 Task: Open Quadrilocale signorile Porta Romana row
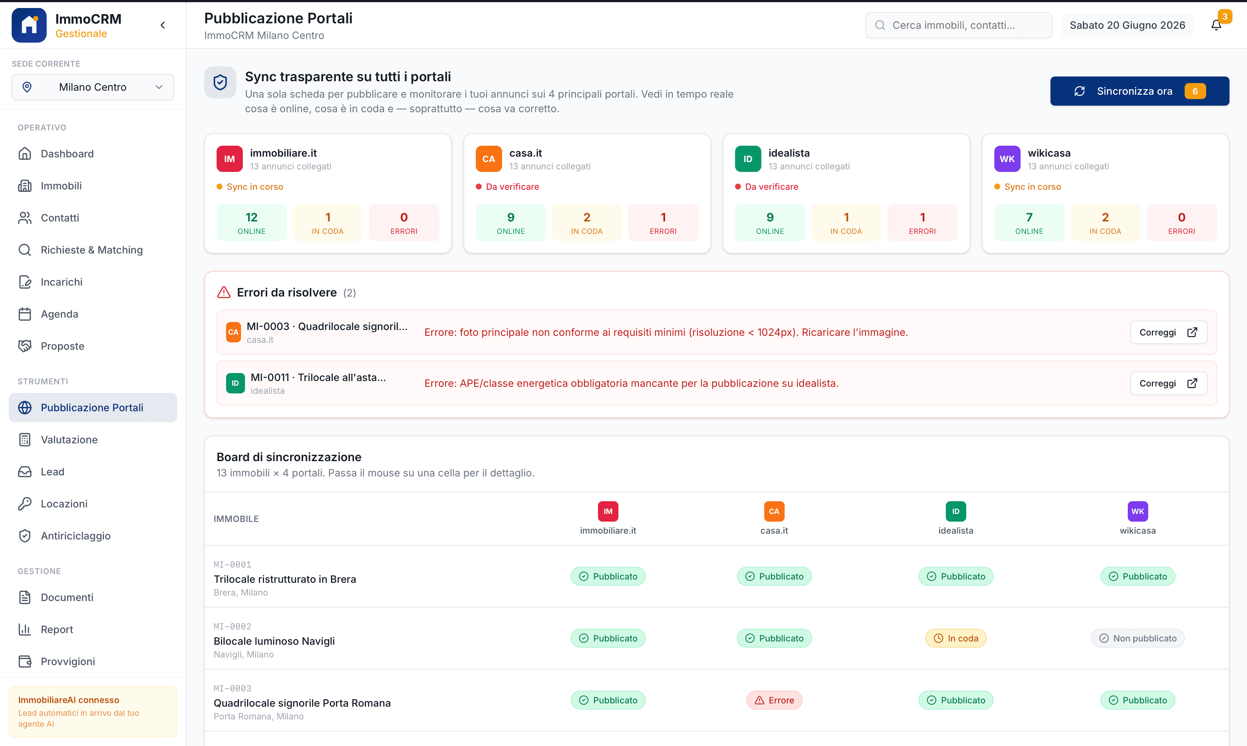point(716,700)
